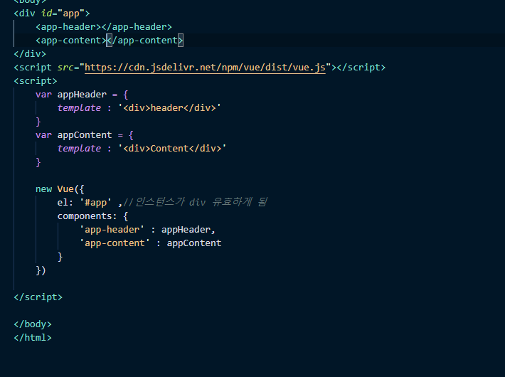
Task: Click the src attribute of the script tag
Action: pyautogui.click(x=65, y=68)
